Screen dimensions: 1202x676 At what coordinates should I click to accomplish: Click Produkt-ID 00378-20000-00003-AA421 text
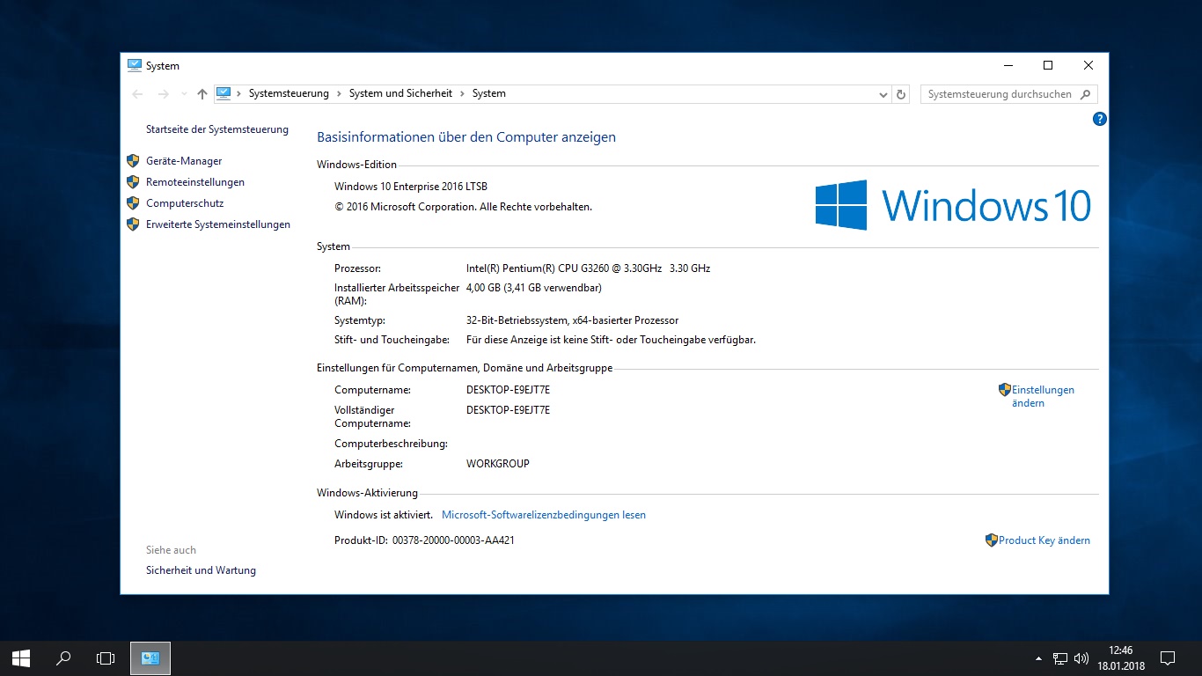424,540
